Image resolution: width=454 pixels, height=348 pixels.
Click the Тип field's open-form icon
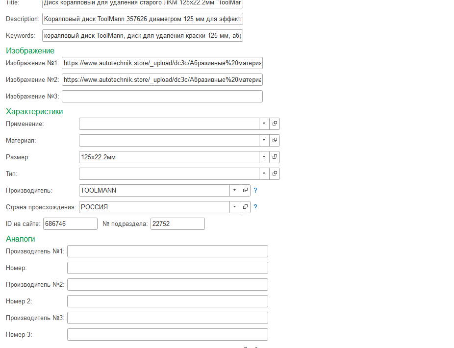(x=275, y=174)
